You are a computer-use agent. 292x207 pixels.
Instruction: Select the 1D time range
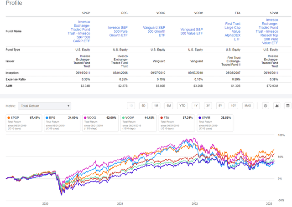tap(131, 106)
